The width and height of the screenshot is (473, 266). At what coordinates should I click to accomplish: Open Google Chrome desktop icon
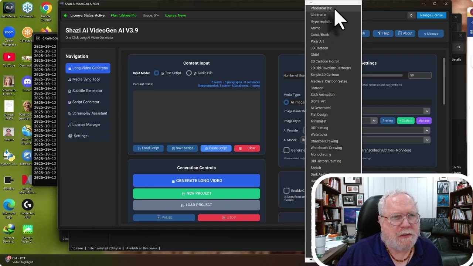click(x=46, y=11)
